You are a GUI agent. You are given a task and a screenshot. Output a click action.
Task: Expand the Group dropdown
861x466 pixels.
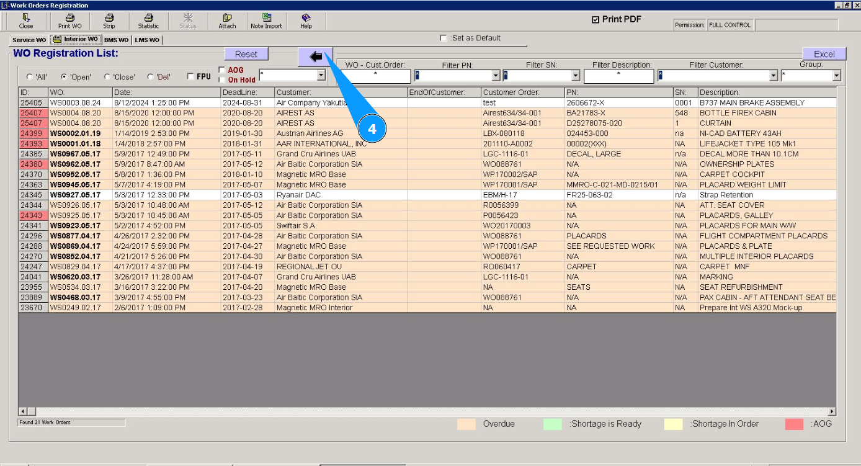click(x=836, y=76)
